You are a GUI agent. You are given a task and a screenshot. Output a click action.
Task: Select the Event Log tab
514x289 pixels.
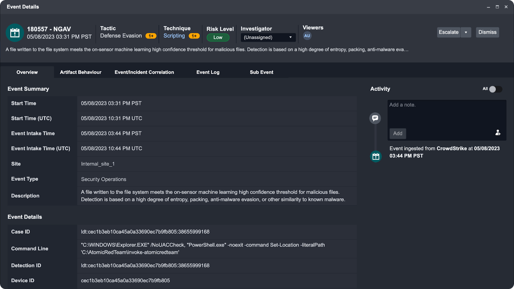(x=208, y=72)
